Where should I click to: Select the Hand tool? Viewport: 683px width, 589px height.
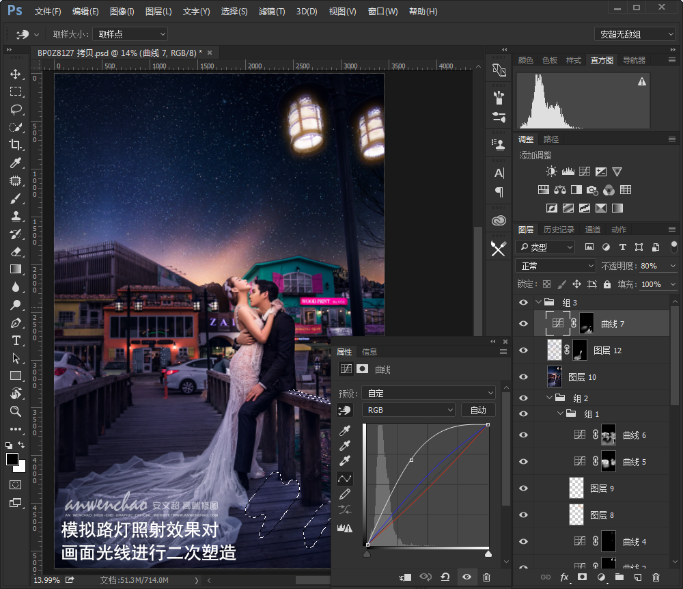tap(16, 394)
